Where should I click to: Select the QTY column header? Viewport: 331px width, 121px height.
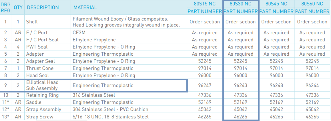coord(18,7)
